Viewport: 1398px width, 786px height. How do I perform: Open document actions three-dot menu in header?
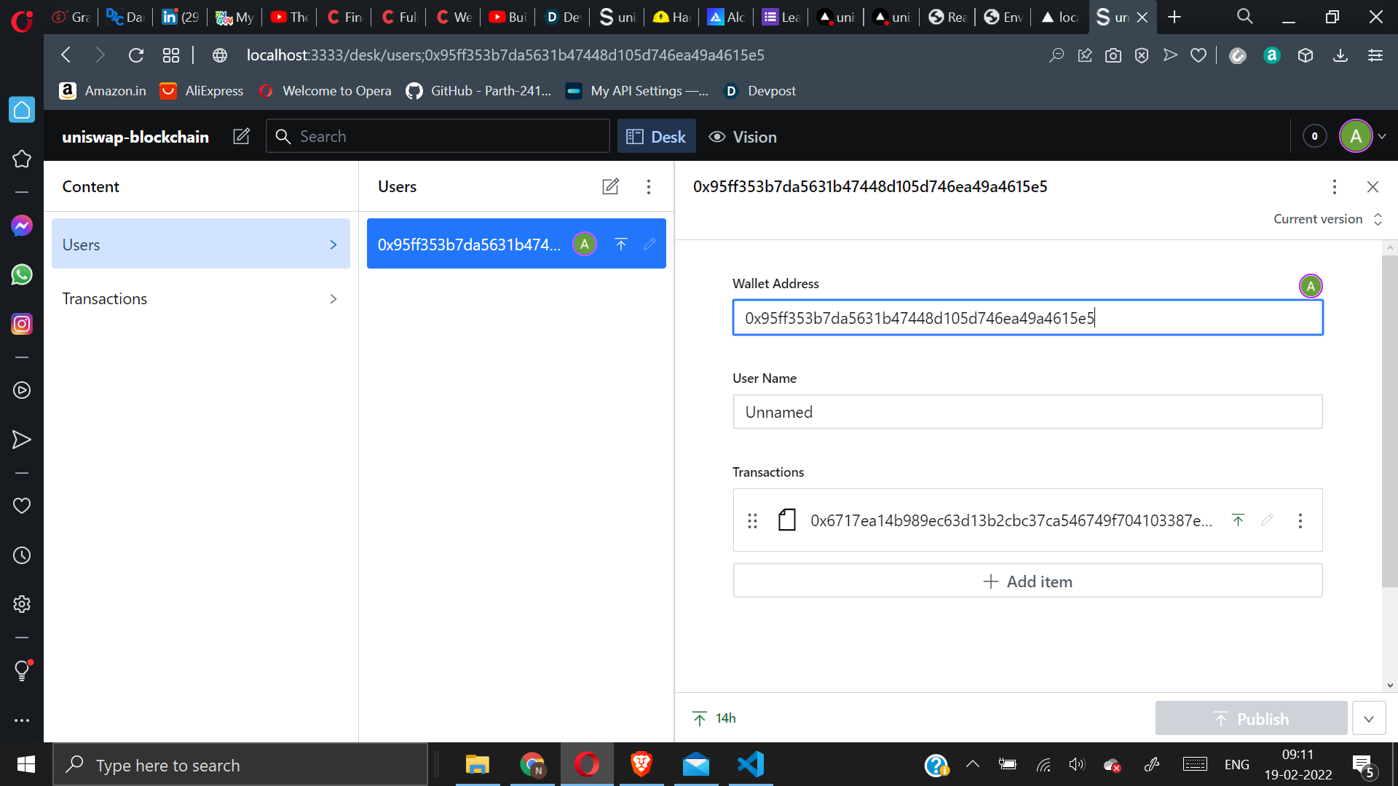1334,187
